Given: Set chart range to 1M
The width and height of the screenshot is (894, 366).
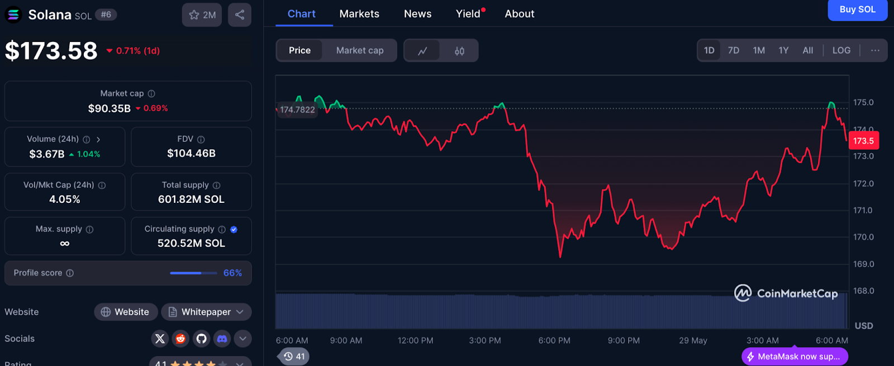Looking at the screenshot, I should tap(759, 50).
